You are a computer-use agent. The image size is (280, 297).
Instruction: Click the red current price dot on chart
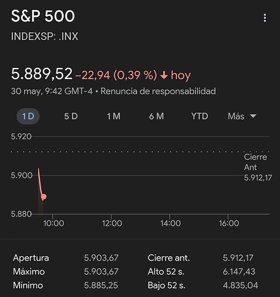coord(43,196)
